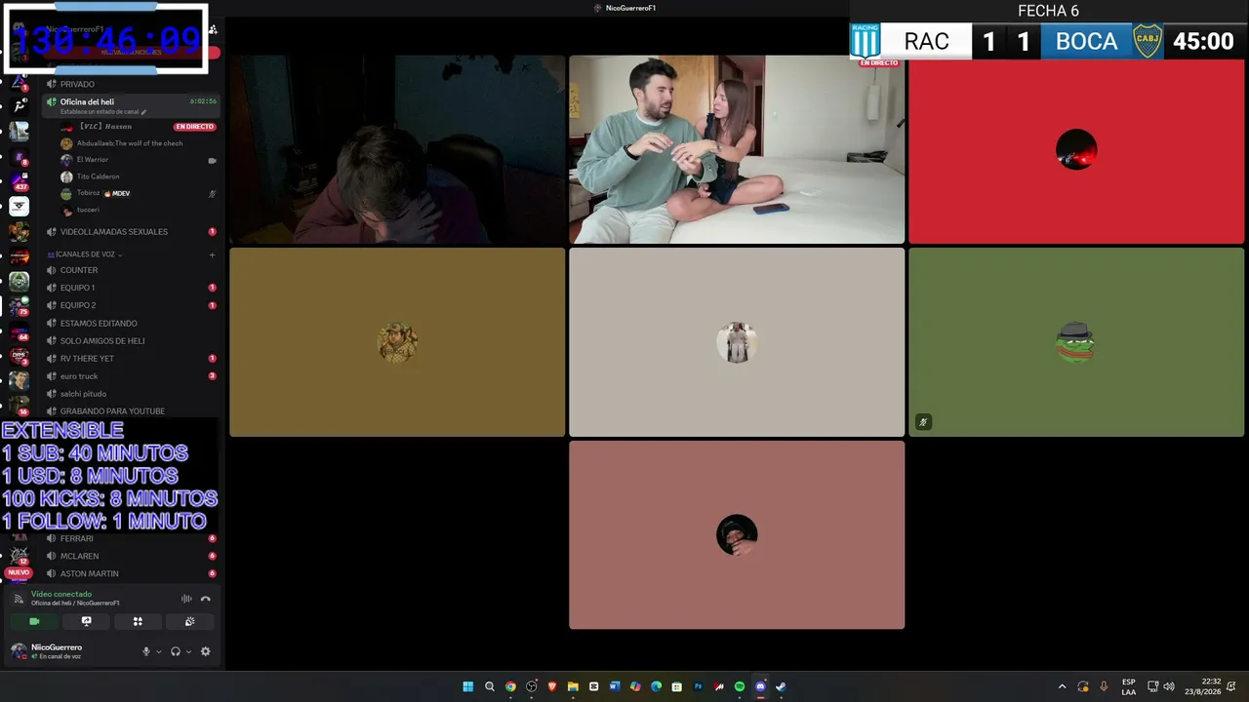This screenshot has width=1249, height=702.
Task: Expand the microphone input options arrow
Action: coord(158,651)
